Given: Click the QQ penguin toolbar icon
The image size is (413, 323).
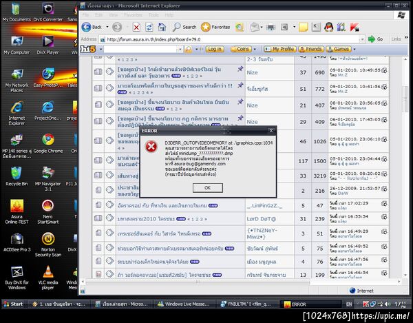Looking at the screenshot, I should (328, 27).
